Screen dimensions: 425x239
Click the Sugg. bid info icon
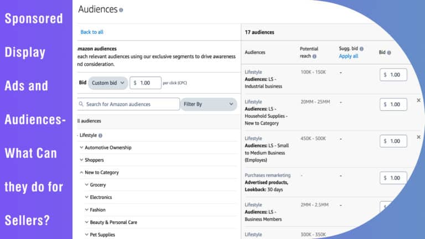coord(361,49)
